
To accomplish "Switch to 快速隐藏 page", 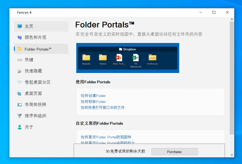I will (x=41, y=71).
